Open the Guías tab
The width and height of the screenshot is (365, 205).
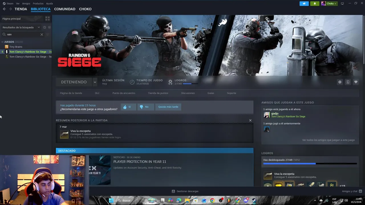[x=211, y=93]
